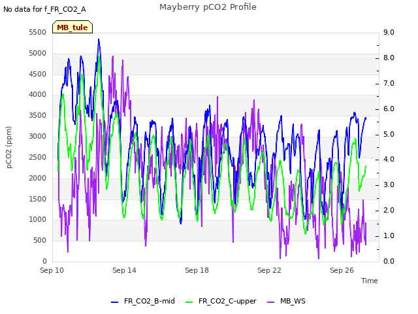The width and height of the screenshot is (418, 314).
Task: Select the chart title Mayberry pCO2 Profile
Action: (x=208, y=7)
